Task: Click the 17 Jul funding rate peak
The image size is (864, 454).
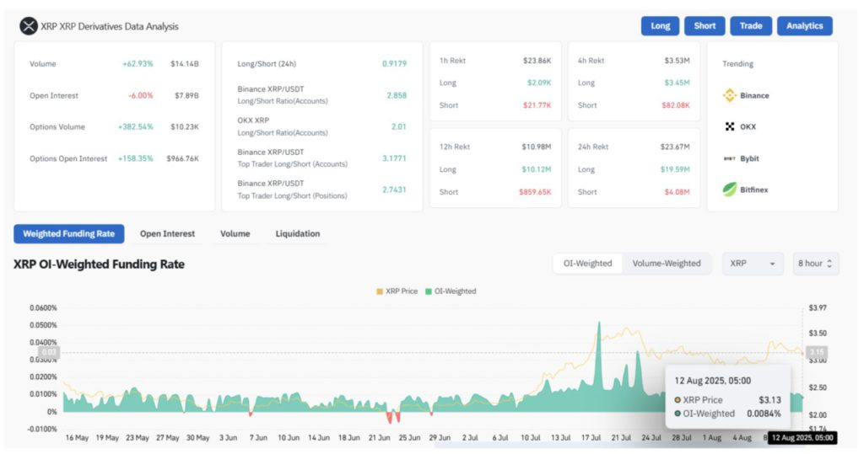Action: click(x=599, y=323)
